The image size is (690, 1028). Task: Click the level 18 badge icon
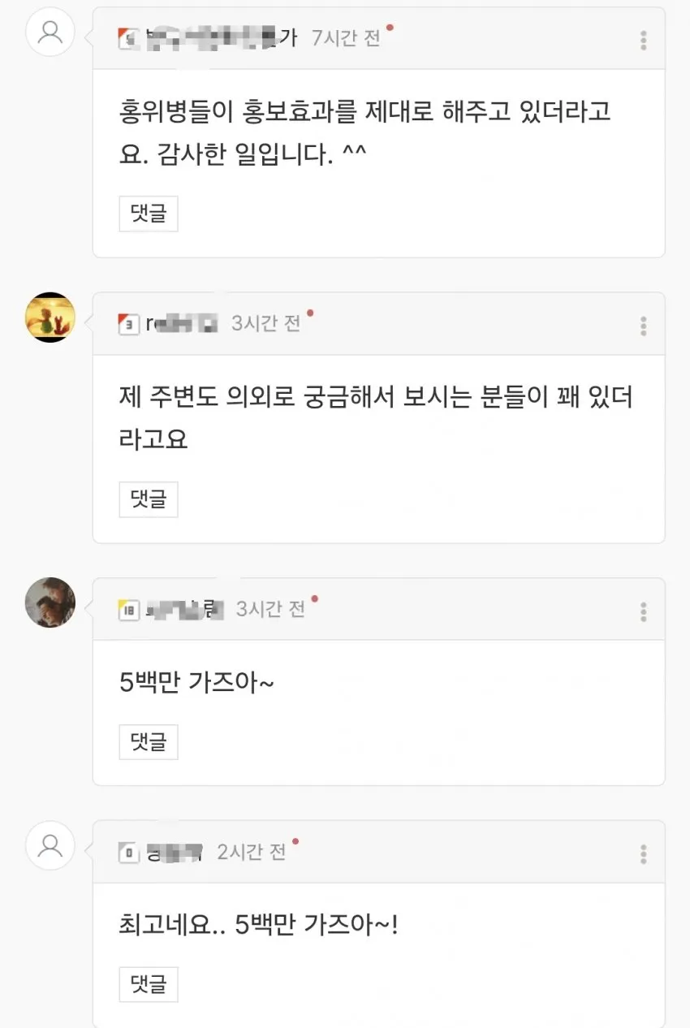click(127, 610)
